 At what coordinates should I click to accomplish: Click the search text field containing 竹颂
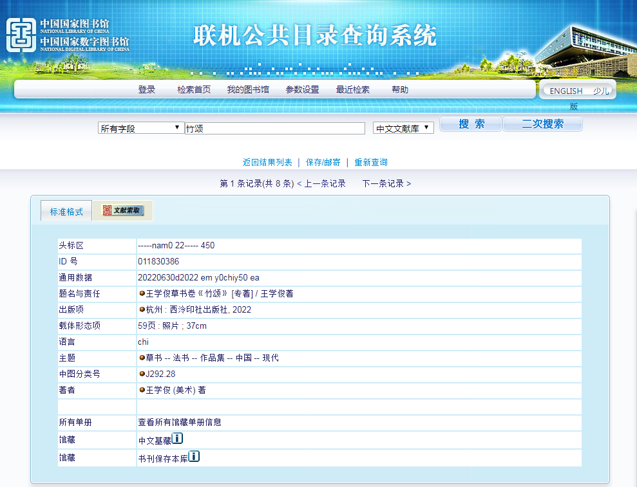(x=275, y=128)
